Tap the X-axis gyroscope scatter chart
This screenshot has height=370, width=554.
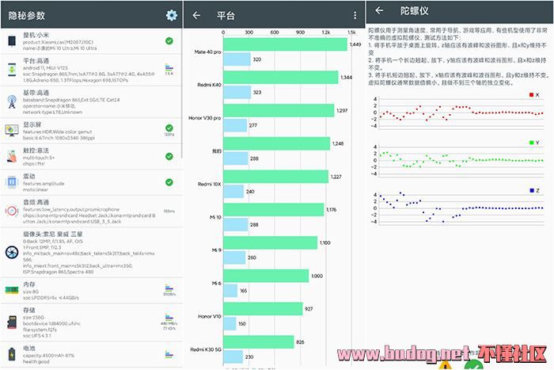[x=458, y=113]
